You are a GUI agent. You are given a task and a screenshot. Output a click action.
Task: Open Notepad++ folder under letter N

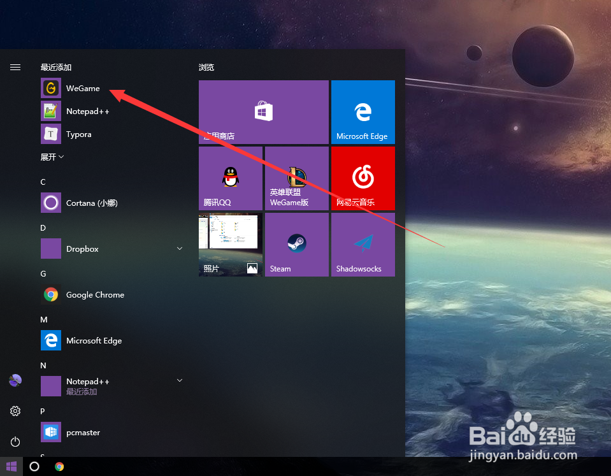tap(111, 386)
